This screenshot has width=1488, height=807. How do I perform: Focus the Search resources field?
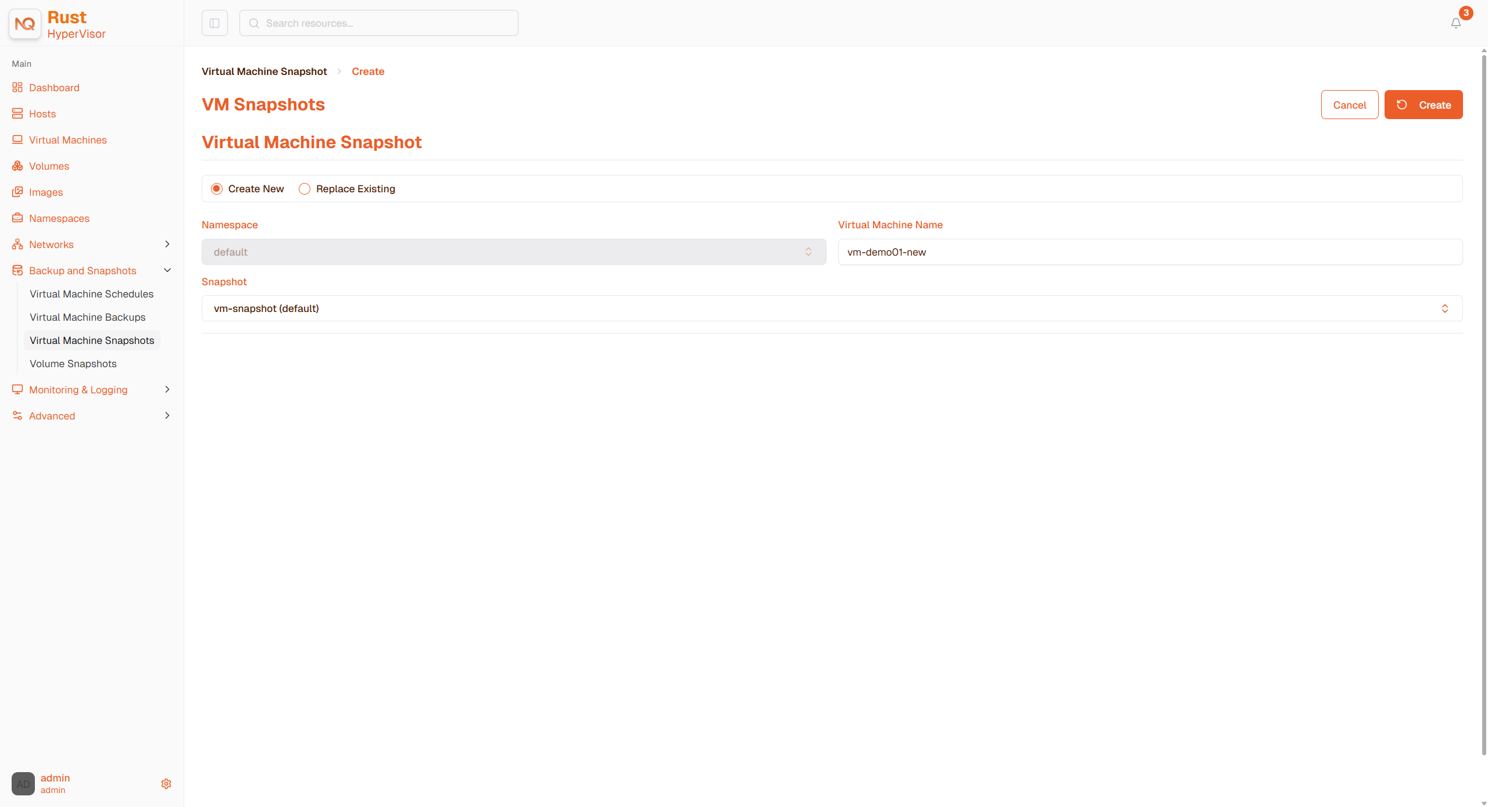click(379, 23)
